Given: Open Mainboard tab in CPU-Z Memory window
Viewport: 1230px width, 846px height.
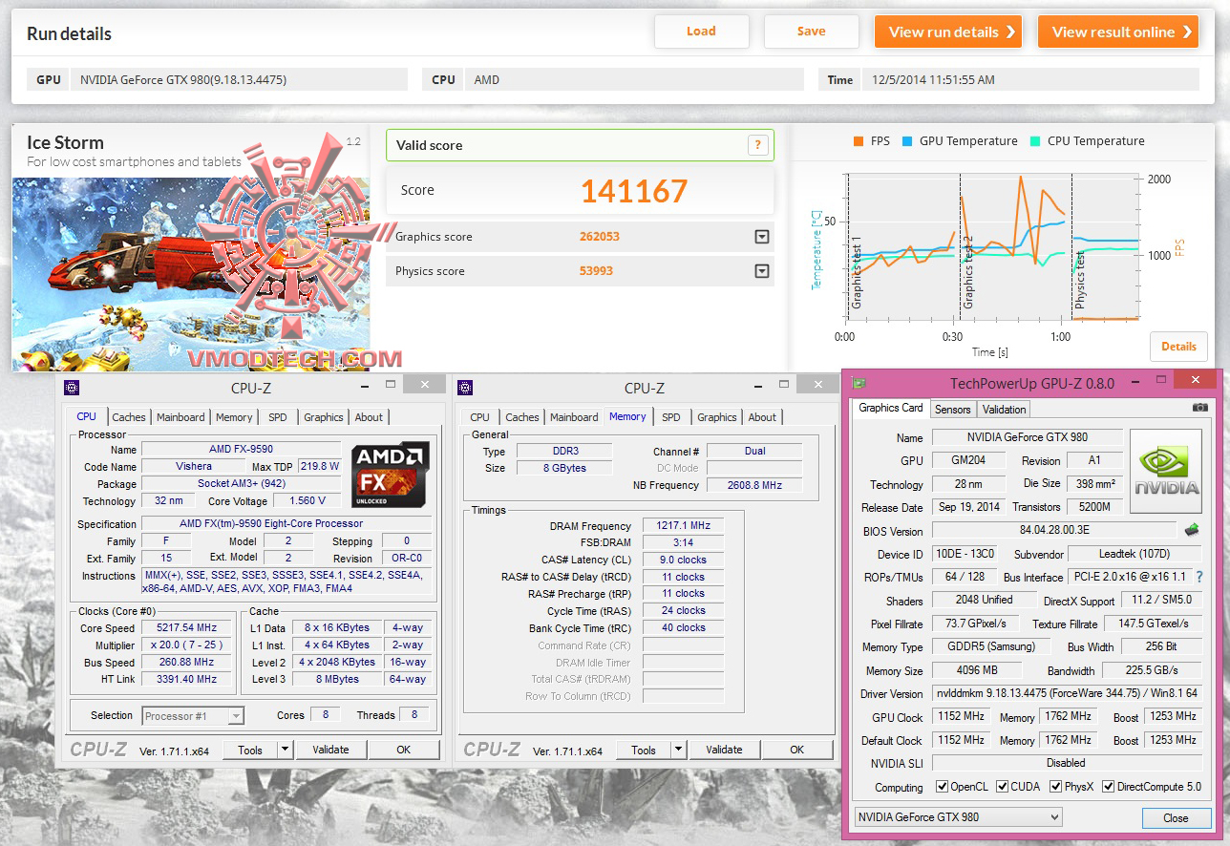Looking at the screenshot, I should (x=574, y=417).
